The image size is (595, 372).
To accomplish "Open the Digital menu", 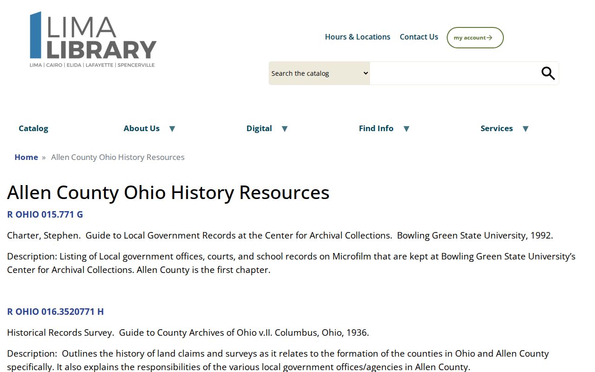I will pos(259,128).
